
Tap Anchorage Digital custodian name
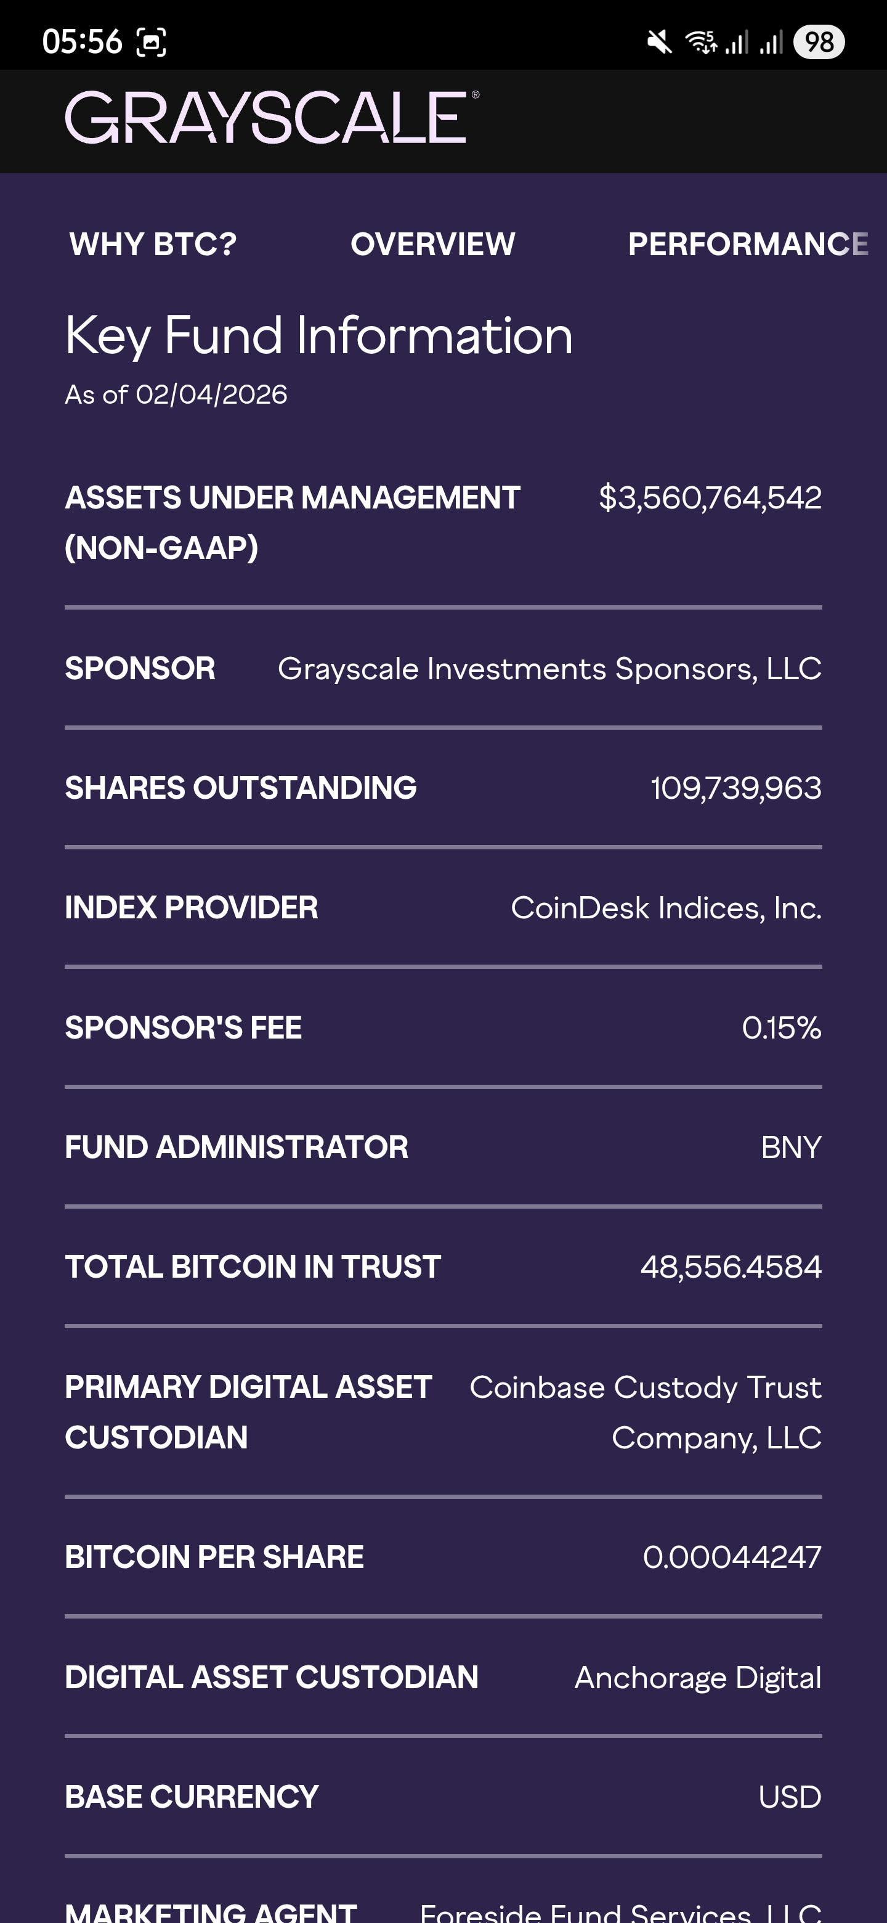pyautogui.click(x=697, y=1678)
